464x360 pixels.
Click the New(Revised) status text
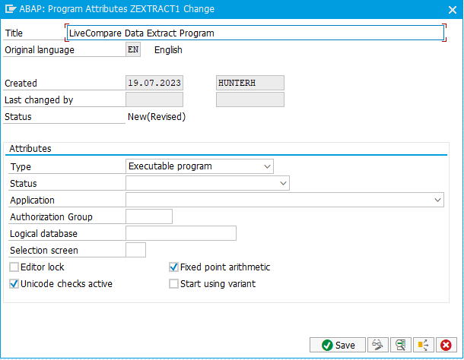point(157,117)
